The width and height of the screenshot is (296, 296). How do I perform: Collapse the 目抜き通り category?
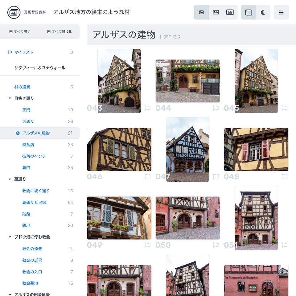pyautogui.click(x=10, y=98)
